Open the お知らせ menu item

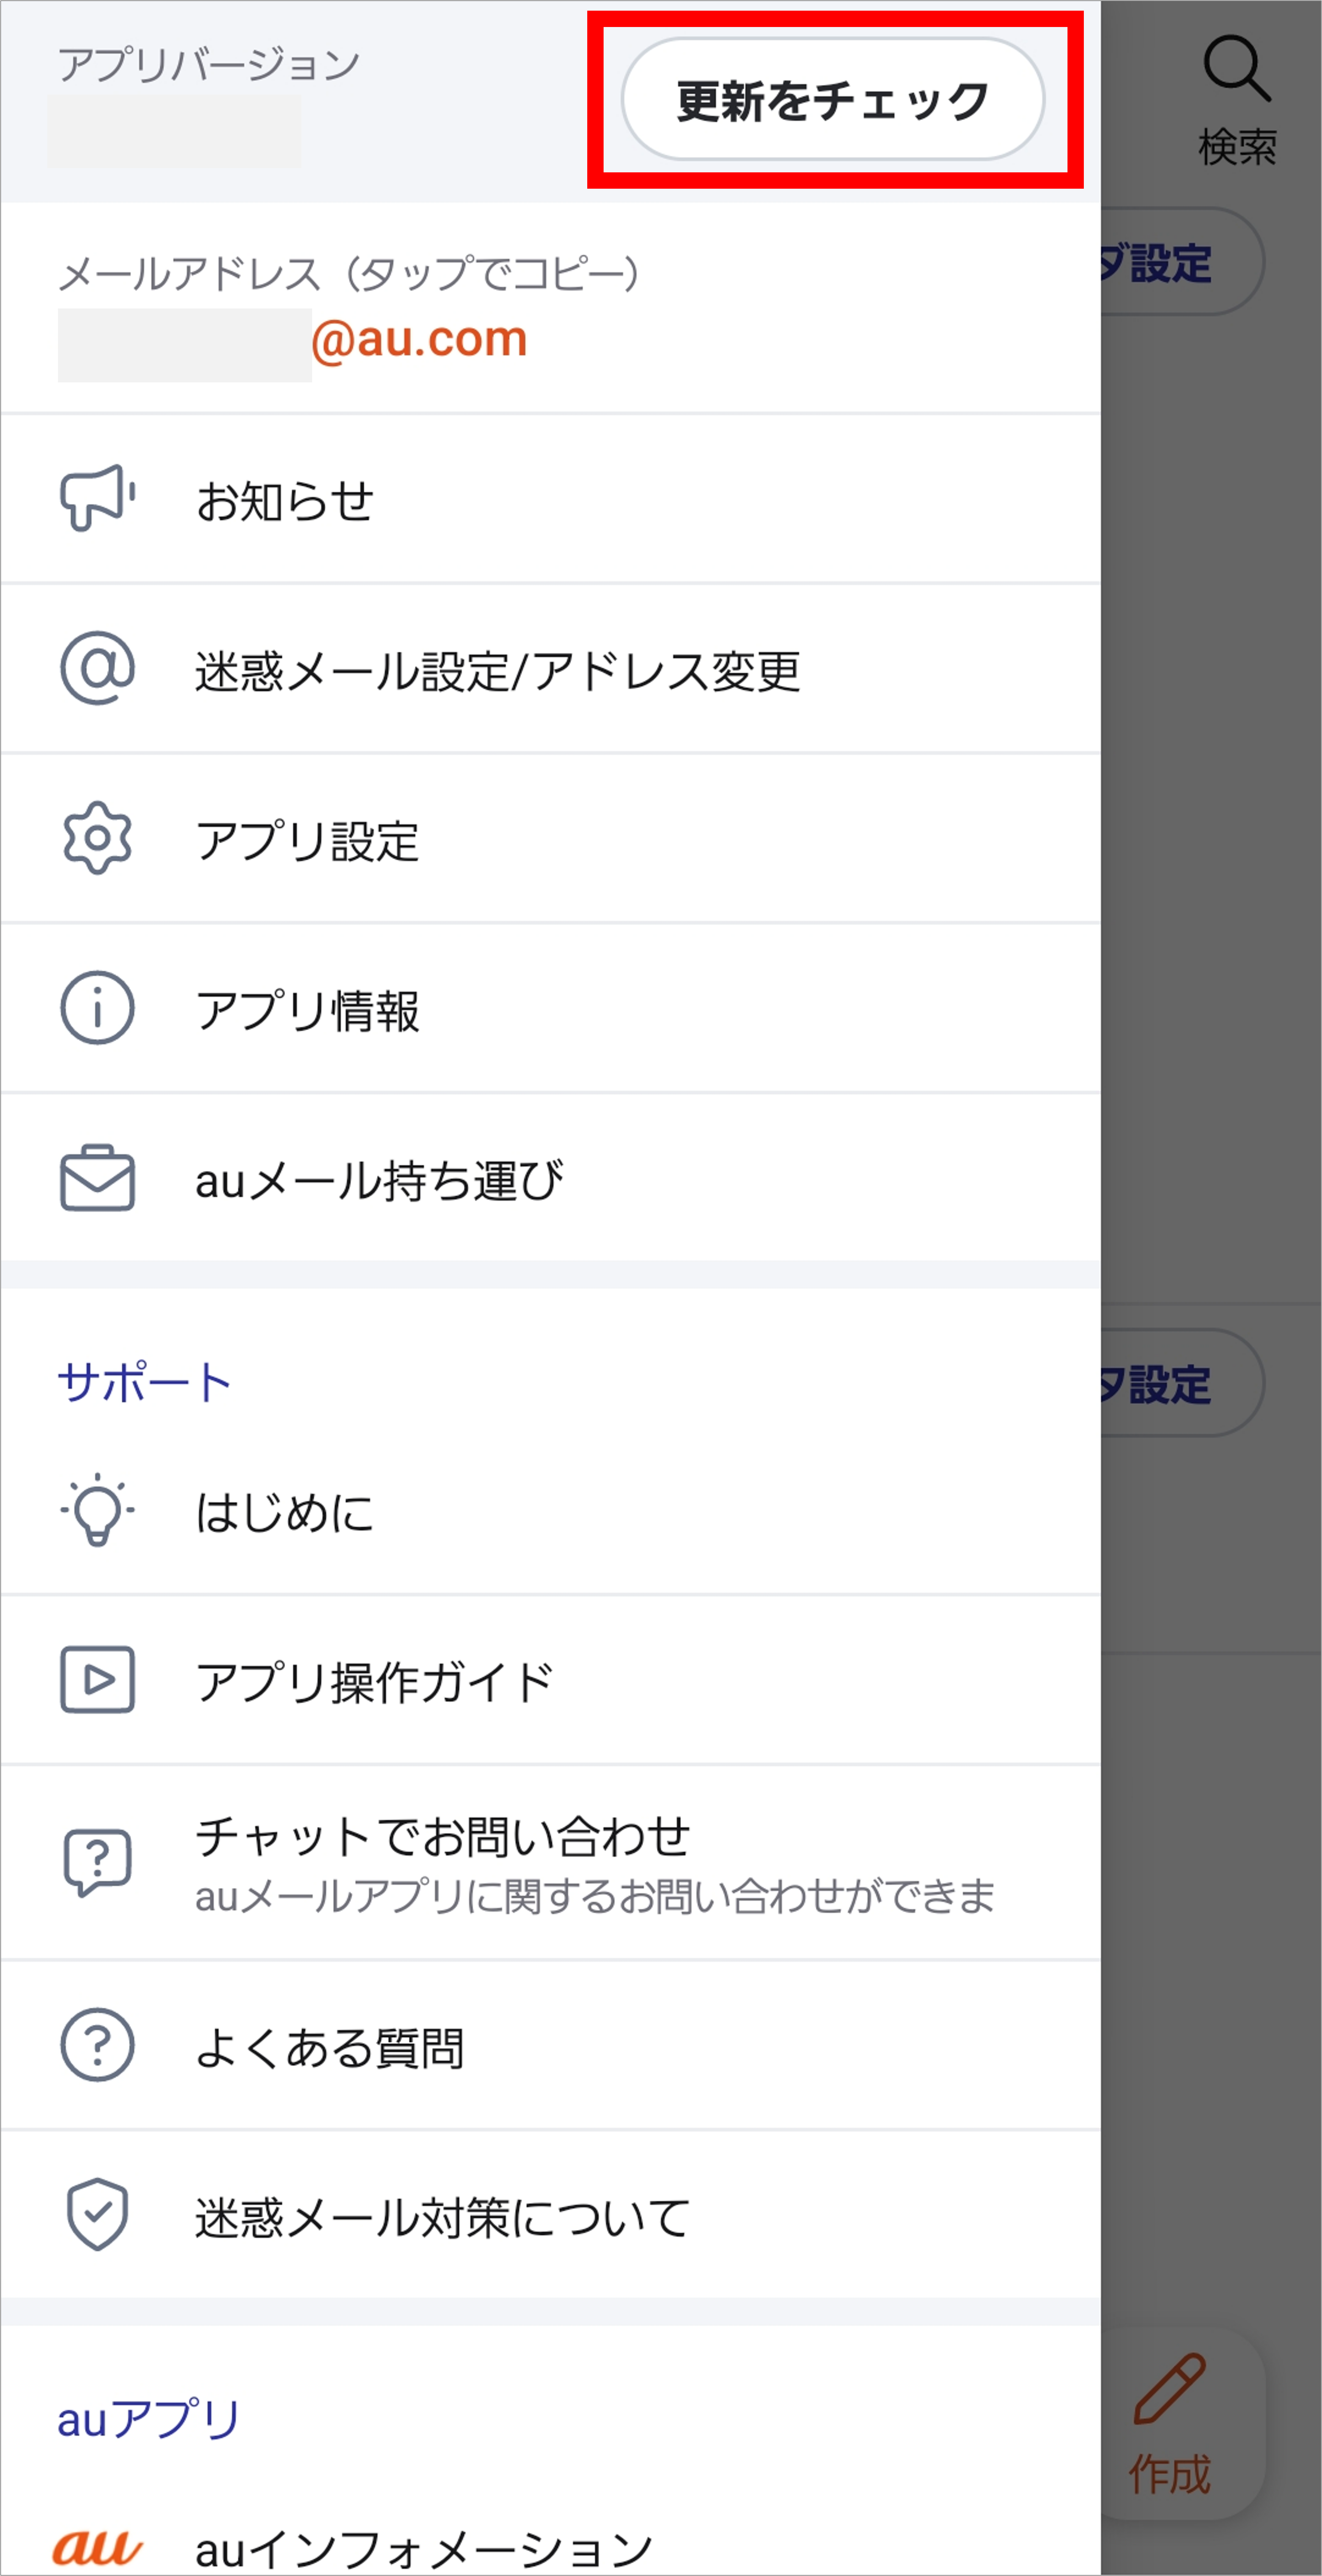(x=285, y=500)
